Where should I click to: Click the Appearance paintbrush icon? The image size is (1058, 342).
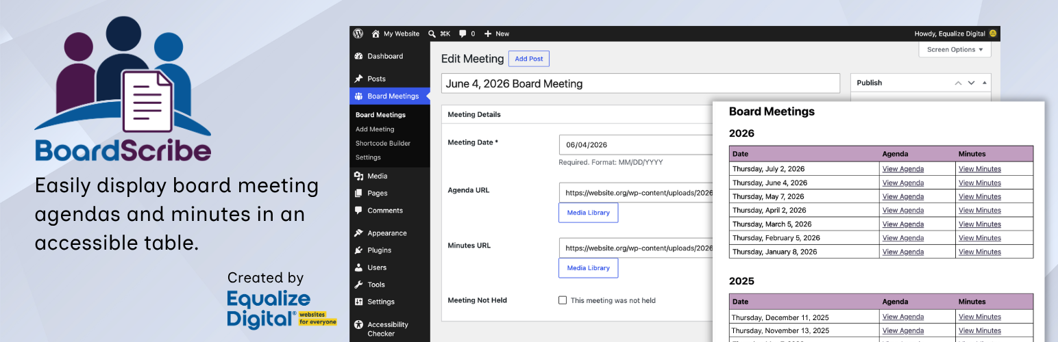(358, 233)
